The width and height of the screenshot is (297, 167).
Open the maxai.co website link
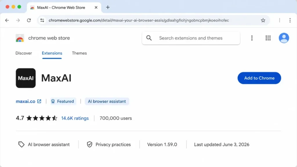(x=26, y=101)
